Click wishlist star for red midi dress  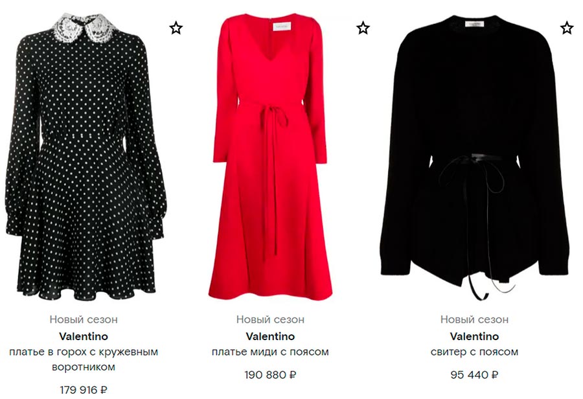click(x=363, y=28)
